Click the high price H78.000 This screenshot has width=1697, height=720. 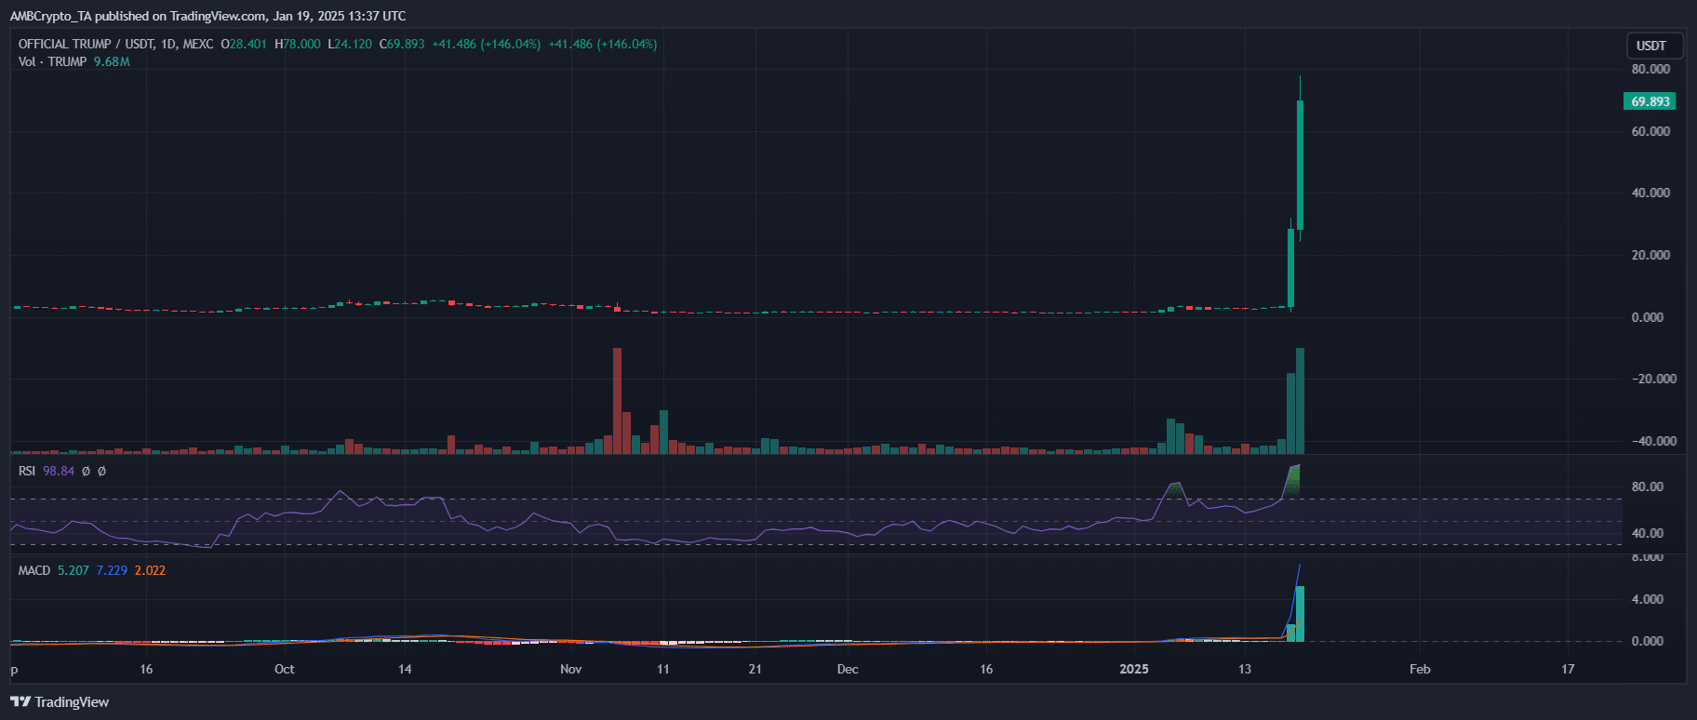pyautogui.click(x=298, y=44)
